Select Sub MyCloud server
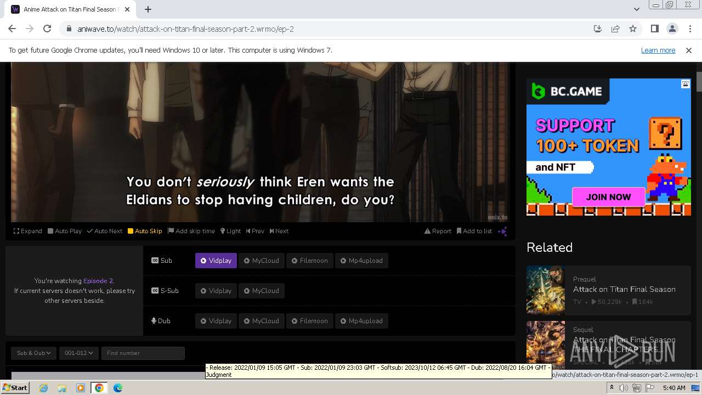 [262, 261]
